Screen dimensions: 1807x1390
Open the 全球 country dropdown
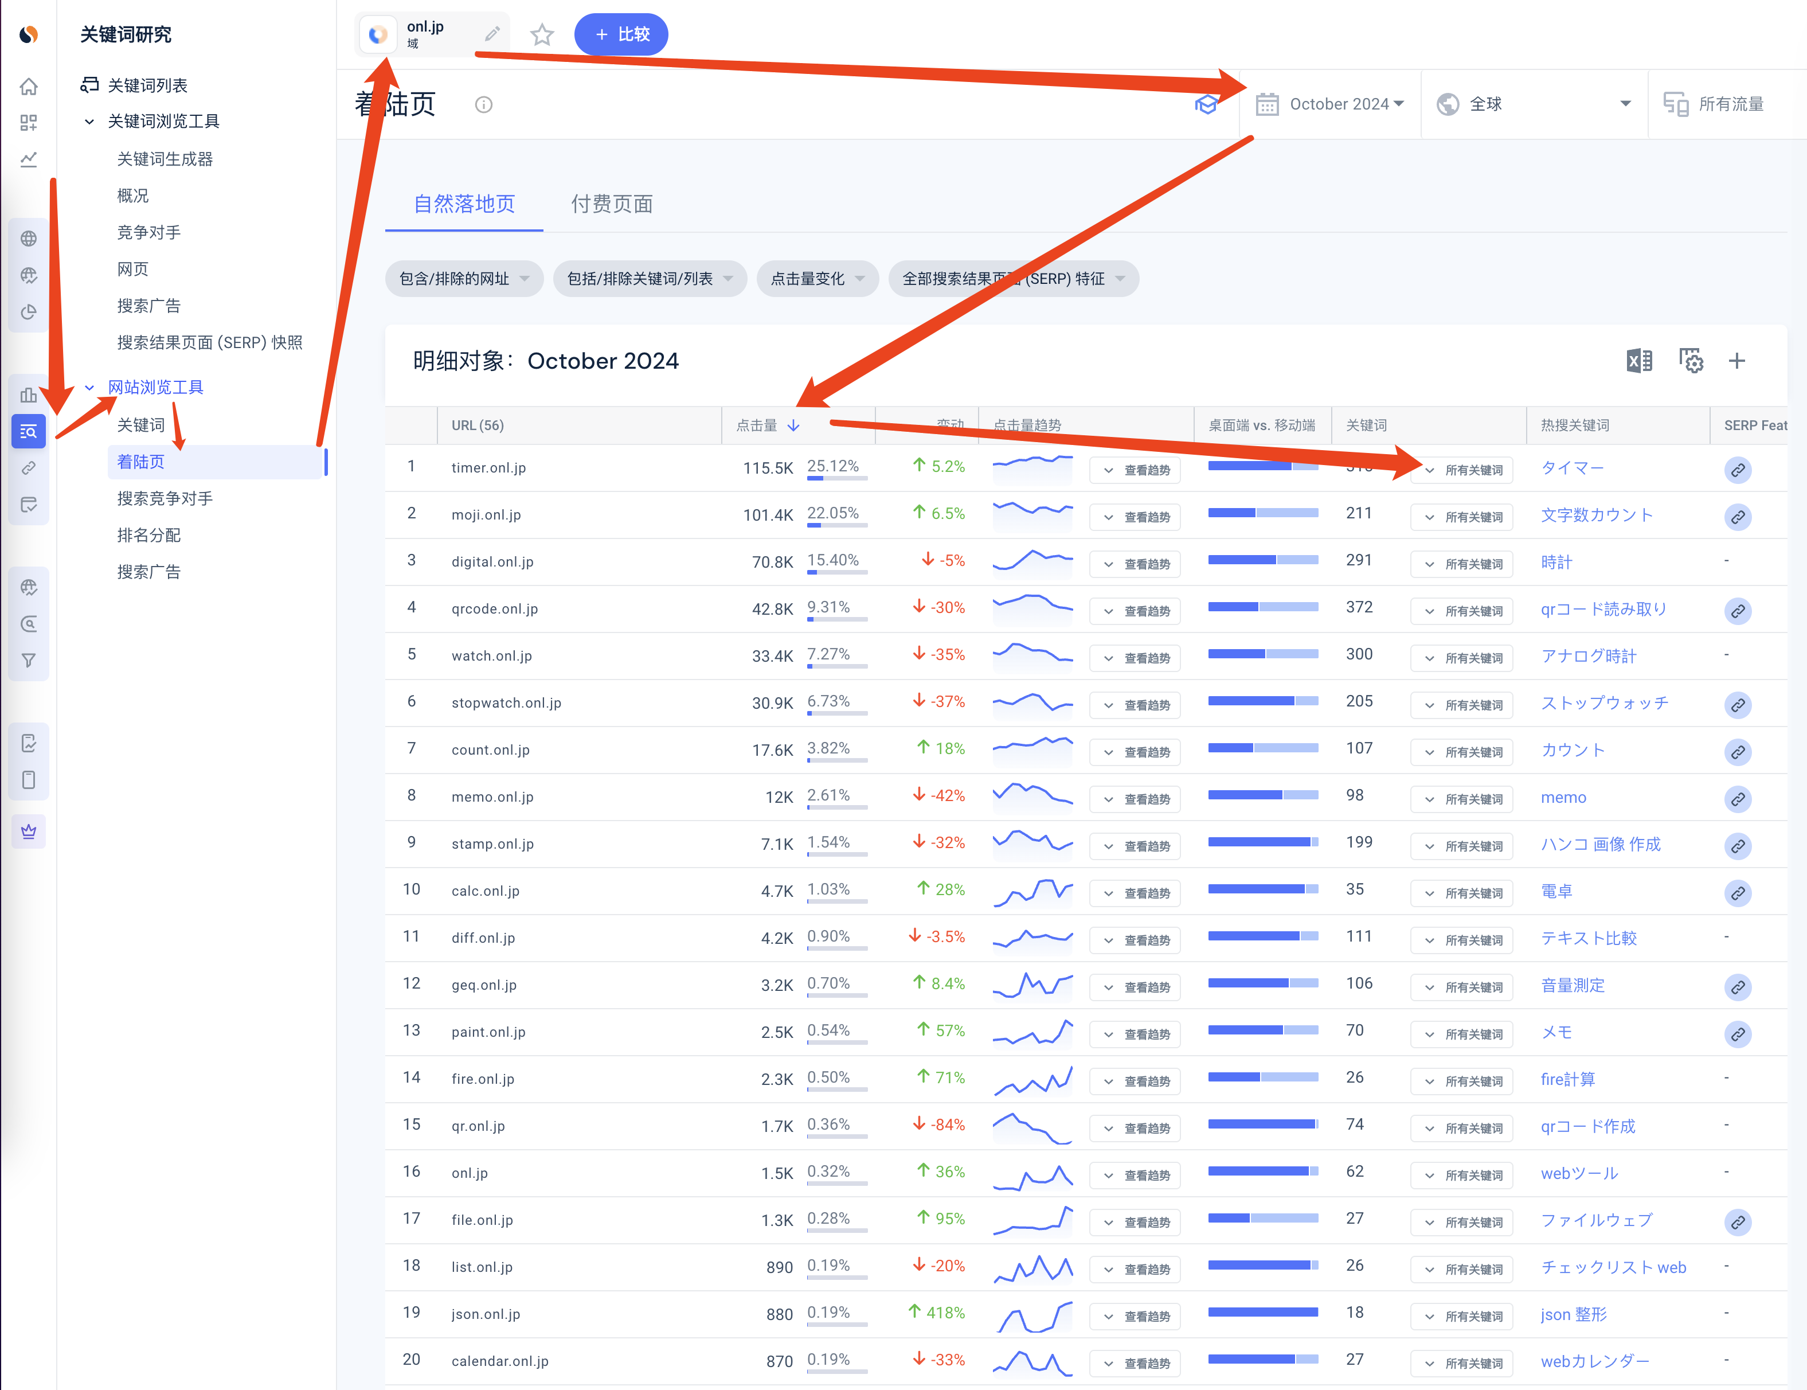pos(1534,104)
